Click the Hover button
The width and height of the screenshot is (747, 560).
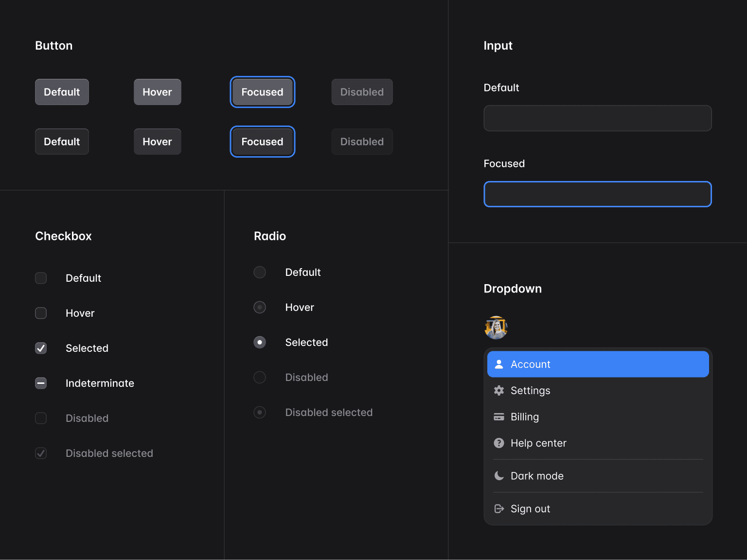pyautogui.click(x=157, y=92)
